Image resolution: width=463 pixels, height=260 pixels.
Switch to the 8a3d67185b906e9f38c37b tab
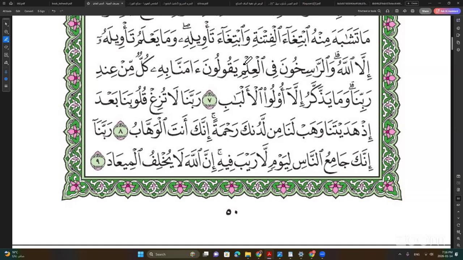[352, 3]
